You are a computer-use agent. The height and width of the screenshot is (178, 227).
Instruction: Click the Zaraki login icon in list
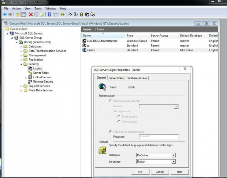coord(84,50)
